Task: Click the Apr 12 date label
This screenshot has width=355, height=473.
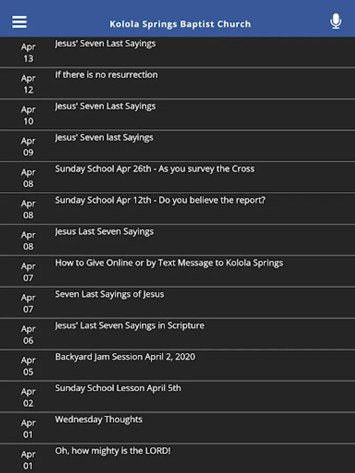Action: (28, 84)
